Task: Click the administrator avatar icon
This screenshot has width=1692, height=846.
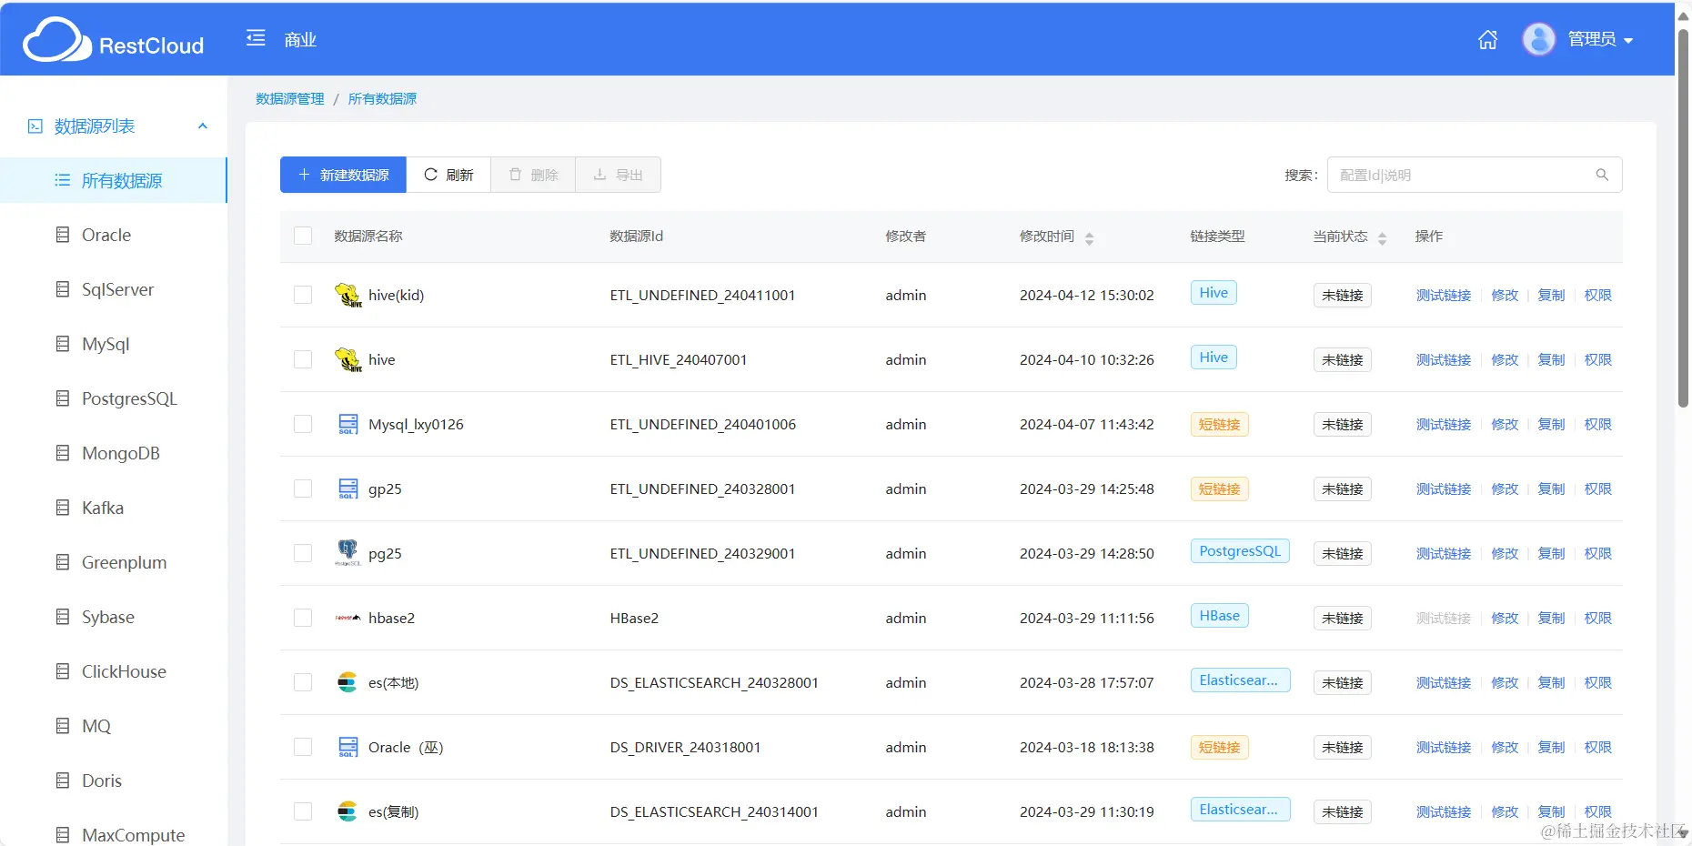Action: 1538,39
